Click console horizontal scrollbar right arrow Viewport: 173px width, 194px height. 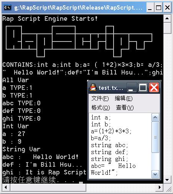click(160, 187)
